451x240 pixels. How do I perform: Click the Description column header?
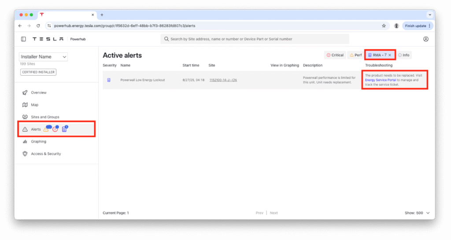[313, 65]
